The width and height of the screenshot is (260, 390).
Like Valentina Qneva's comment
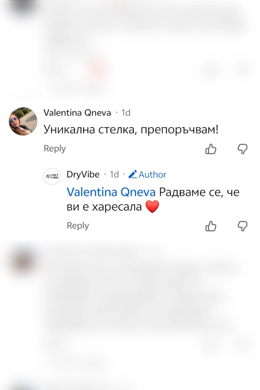click(x=211, y=149)
